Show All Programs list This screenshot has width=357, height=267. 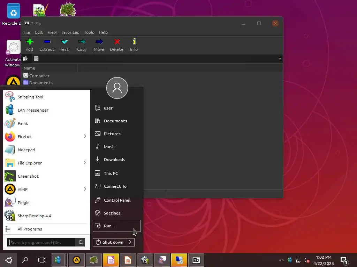pyautogui.click(x=47, y=229)
